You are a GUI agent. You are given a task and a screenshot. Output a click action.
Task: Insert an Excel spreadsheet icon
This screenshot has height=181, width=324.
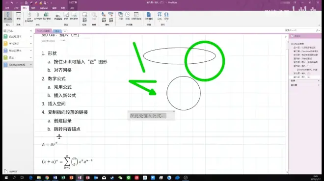click(46, 16)
